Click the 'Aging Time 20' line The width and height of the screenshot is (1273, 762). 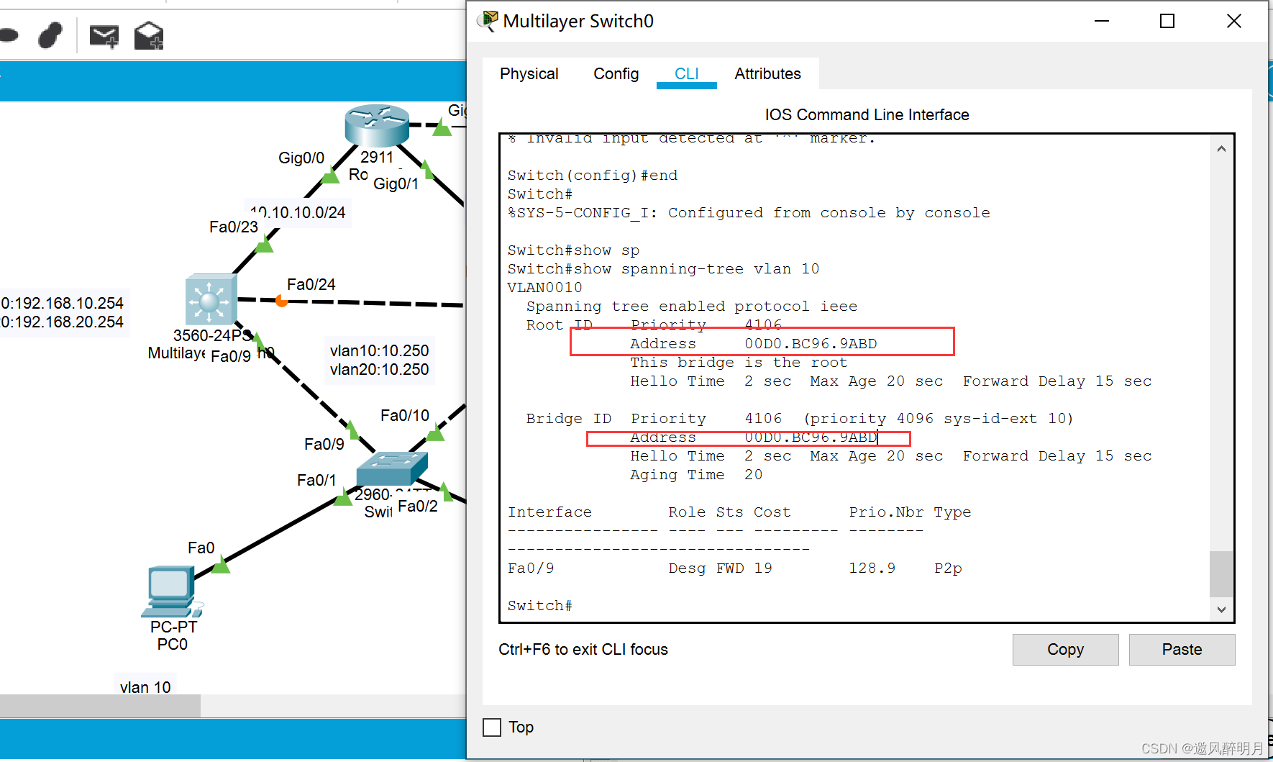tap(695, 475)
